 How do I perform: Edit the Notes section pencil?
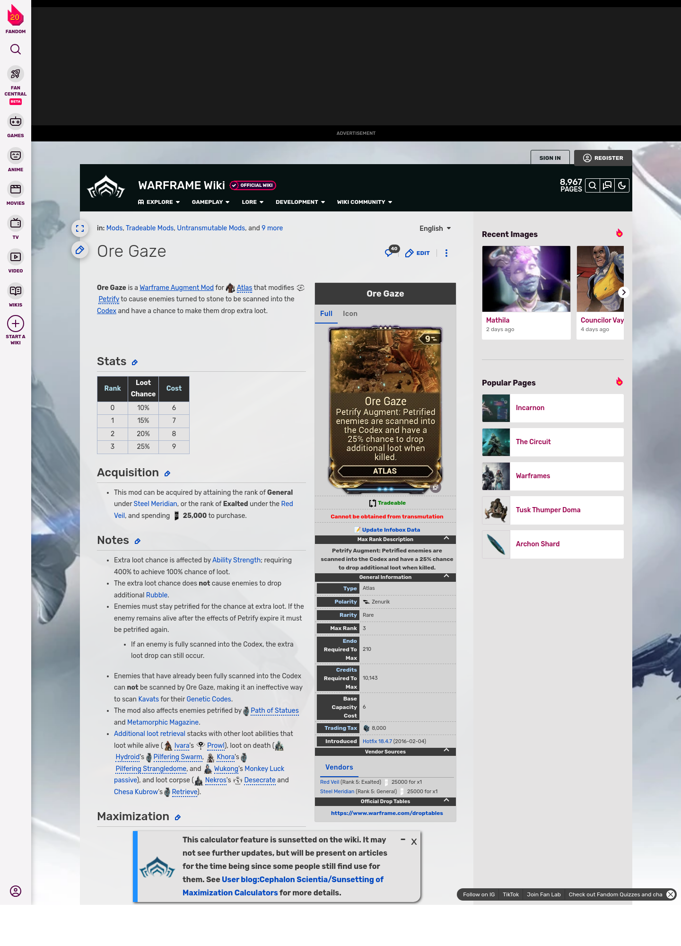138,541
